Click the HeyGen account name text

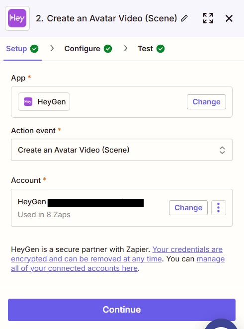32,202
